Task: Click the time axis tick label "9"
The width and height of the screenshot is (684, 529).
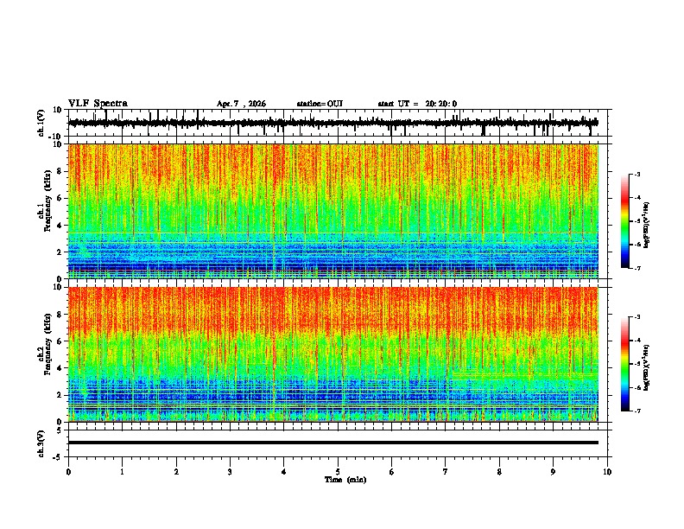Action: tap(553, 472)
